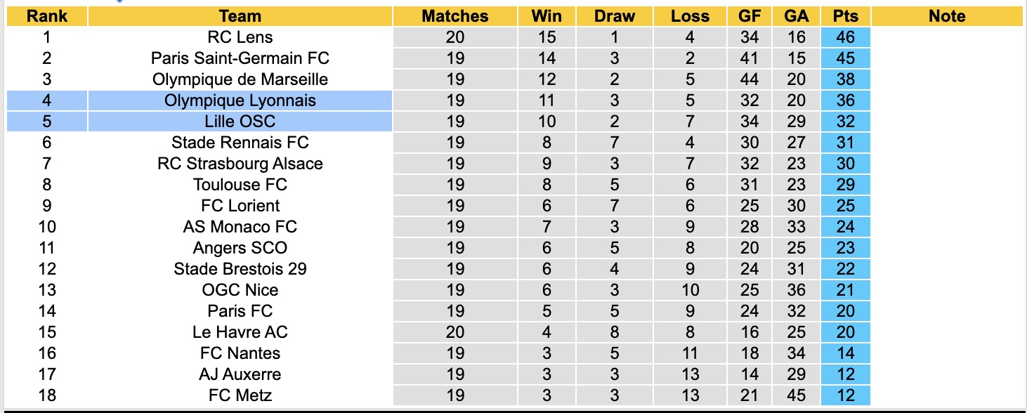Select the Matches column header

(x=454, y=16)
